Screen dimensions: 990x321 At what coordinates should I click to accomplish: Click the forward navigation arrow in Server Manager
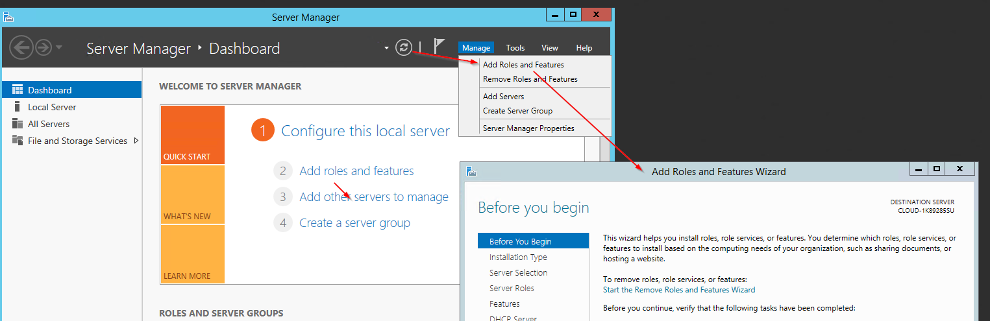tap(43, 47)
